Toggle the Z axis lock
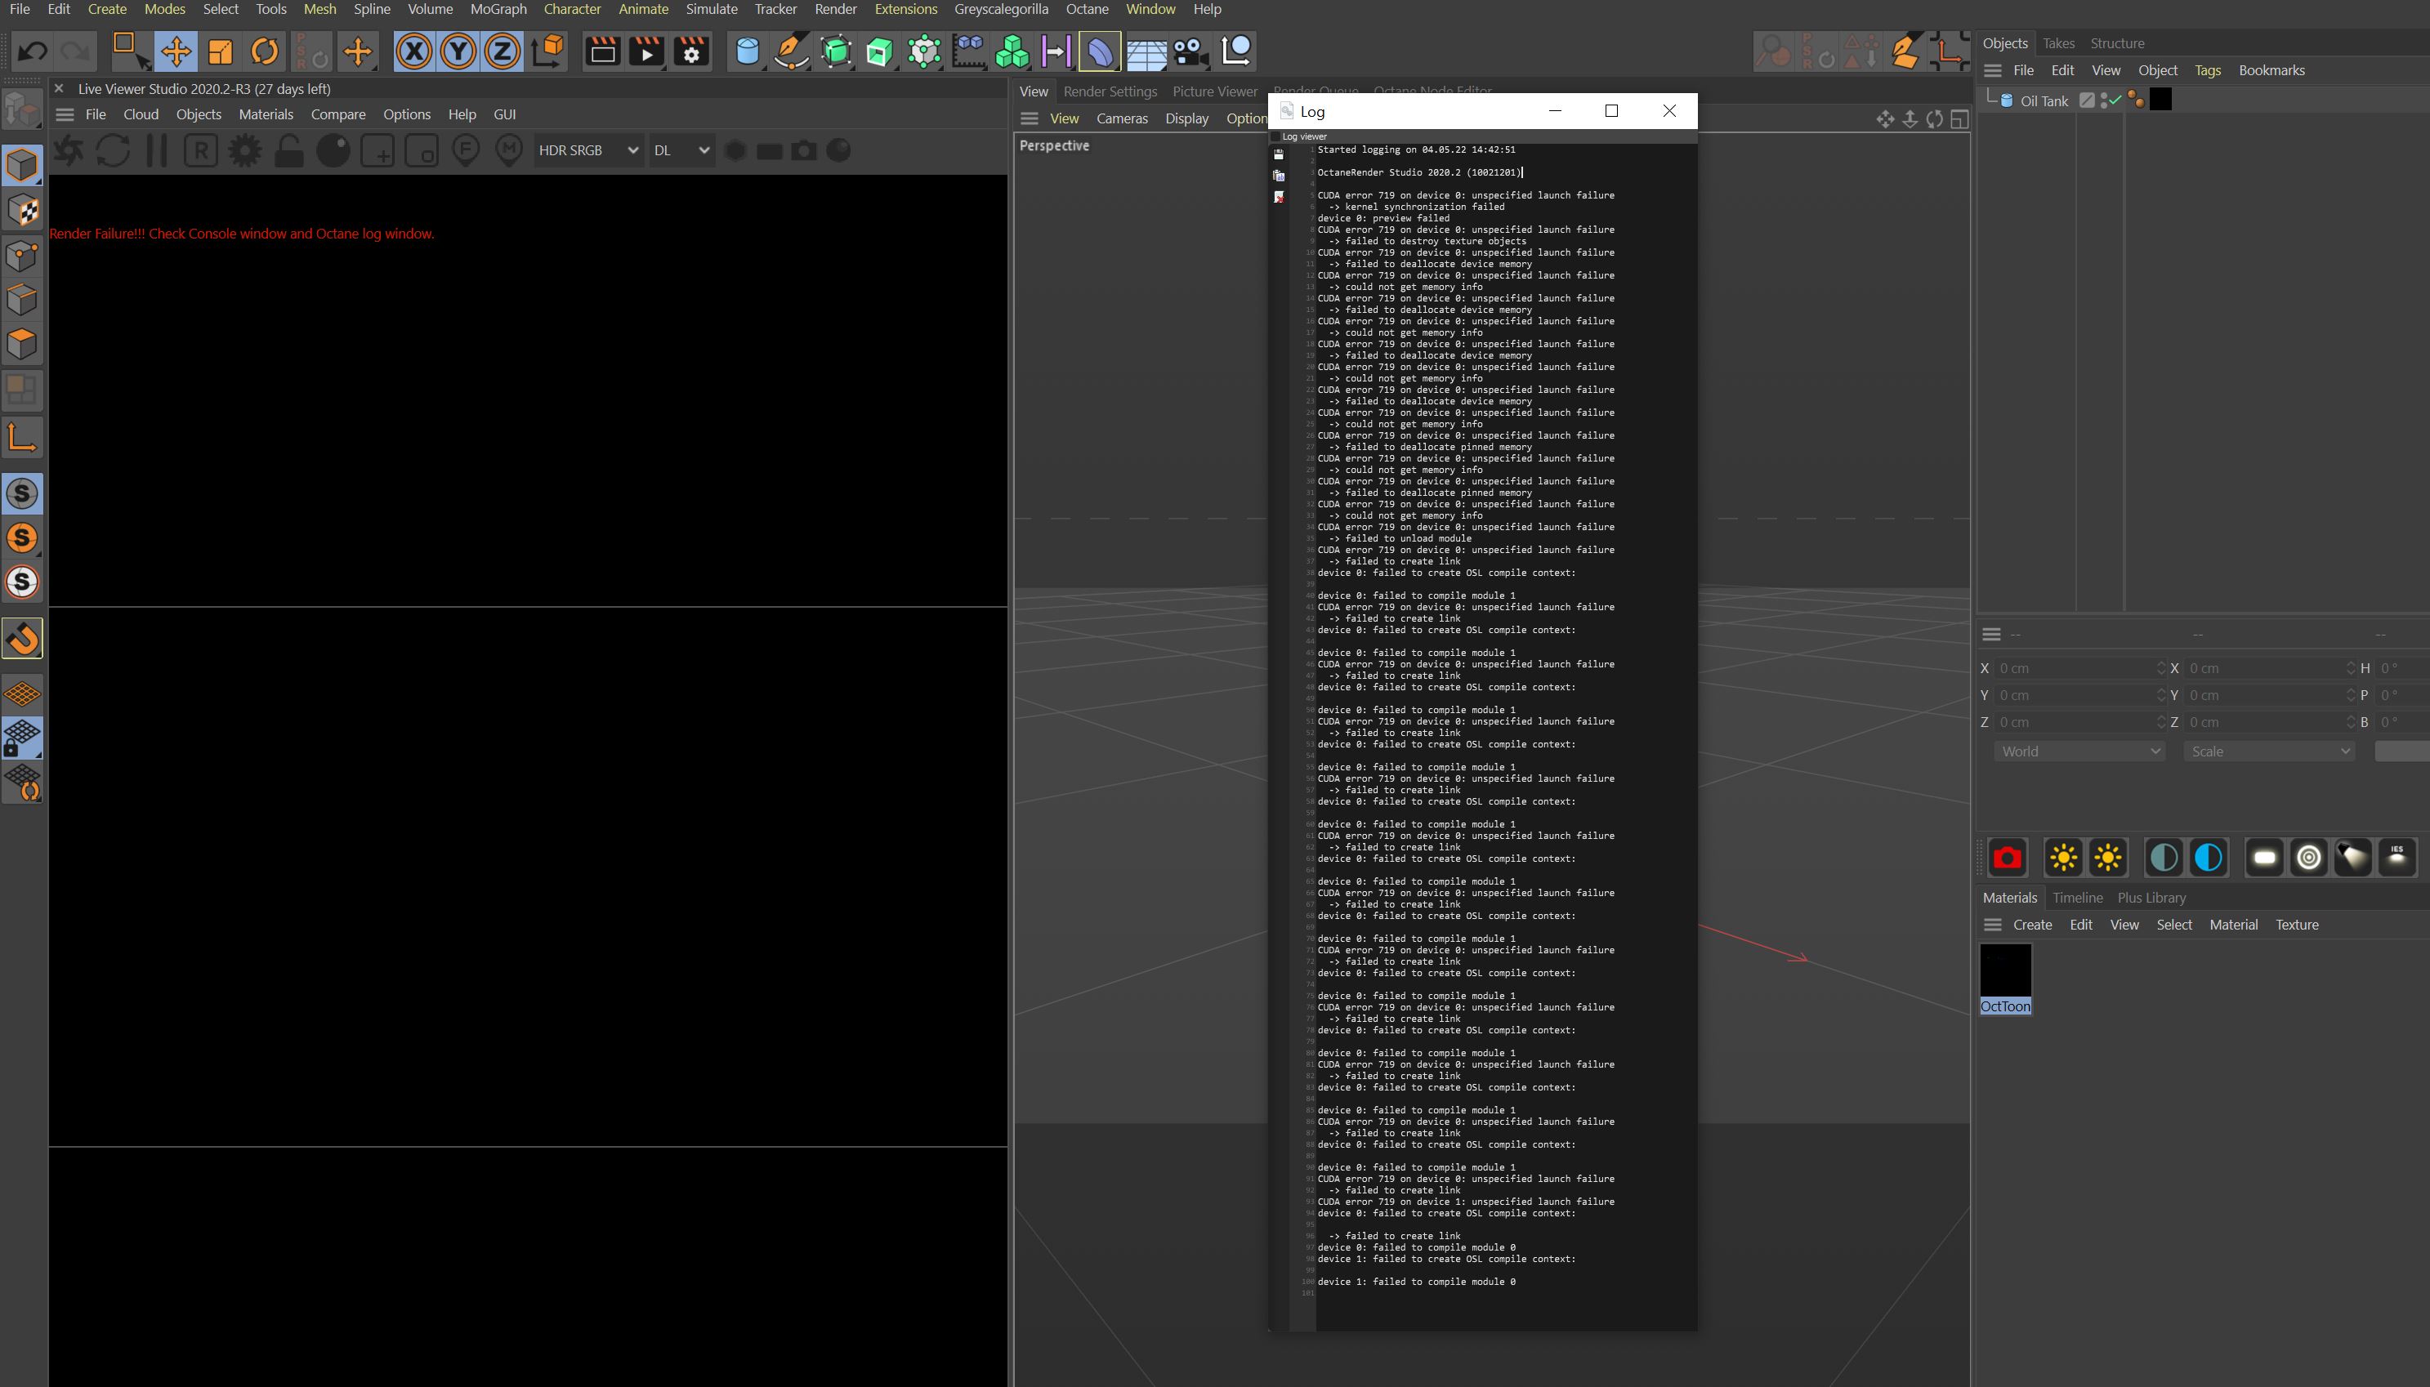The width and height of the screenshot is (2430, 1387). (502, 51)
